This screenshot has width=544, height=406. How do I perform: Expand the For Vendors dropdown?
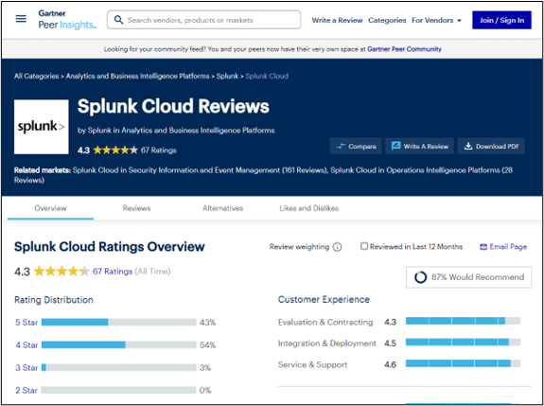pyautogui.click(x=436, y=20)
